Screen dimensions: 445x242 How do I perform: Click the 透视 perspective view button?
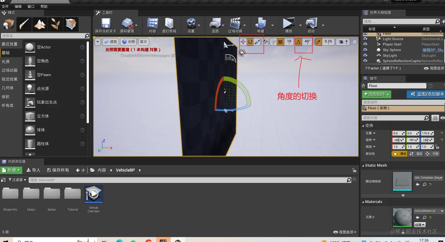click(110, 42)
